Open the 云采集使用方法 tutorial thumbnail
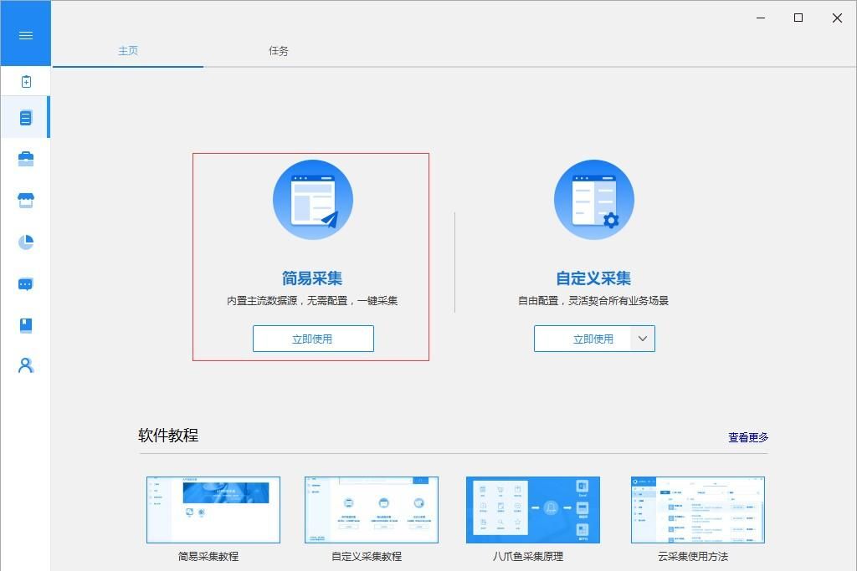The image size is (857, 571). (x=697, y=508)
